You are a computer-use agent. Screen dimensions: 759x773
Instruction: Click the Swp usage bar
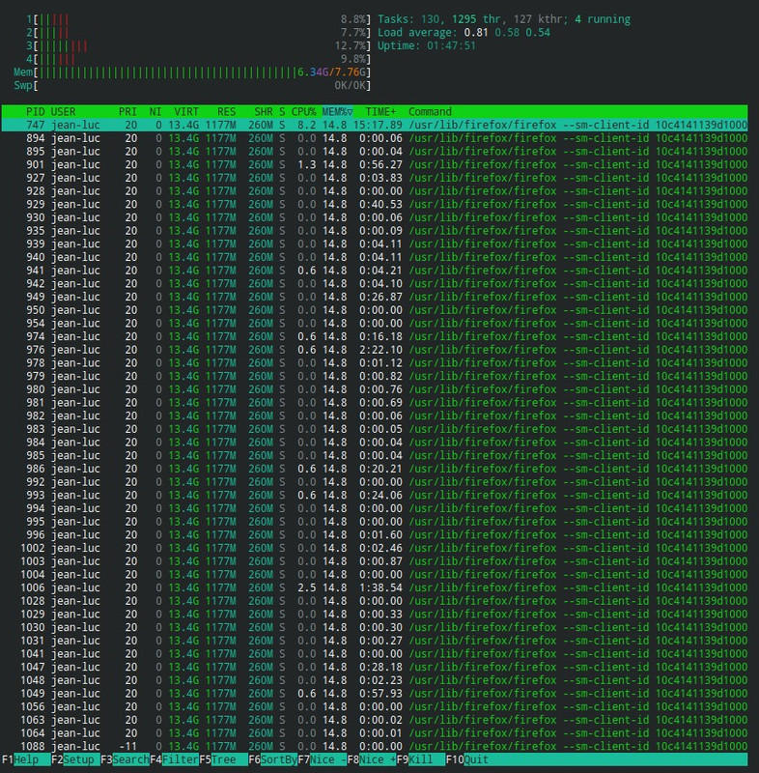[x=192, y=85]
